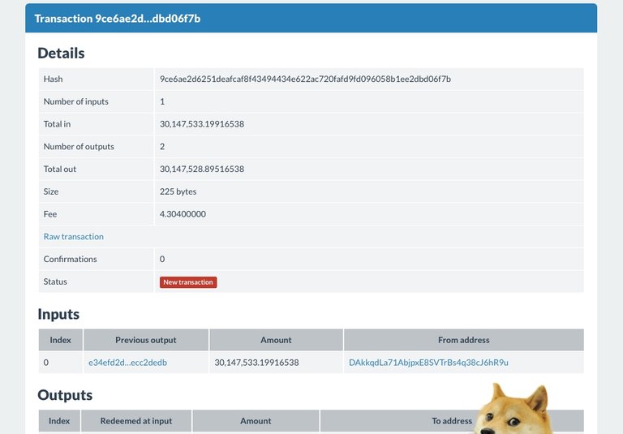Click the To address column header
623x434 pixels.
(452, 420)
